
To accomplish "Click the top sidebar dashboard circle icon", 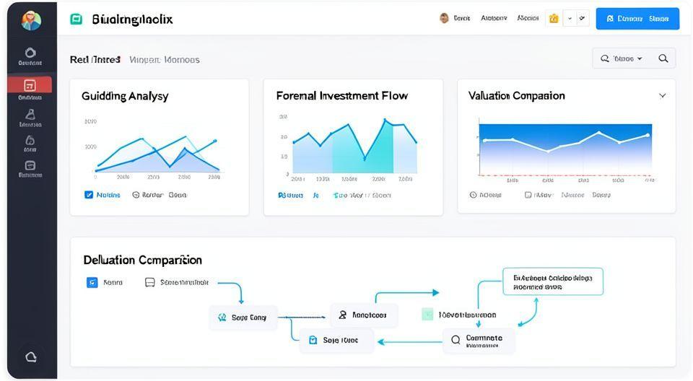I will [x=30, y=53].
